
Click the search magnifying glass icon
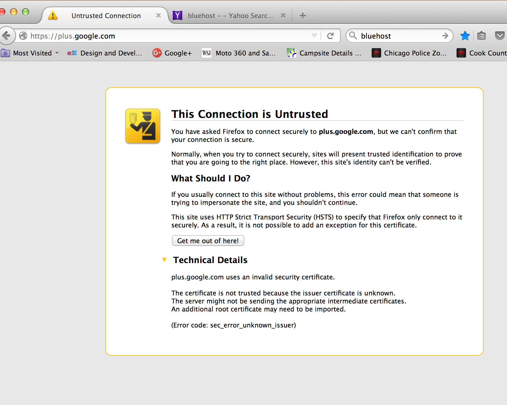[353, 36]
